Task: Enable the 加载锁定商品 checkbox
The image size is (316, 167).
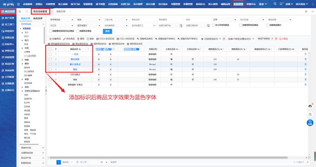Action: pos(78,31)
